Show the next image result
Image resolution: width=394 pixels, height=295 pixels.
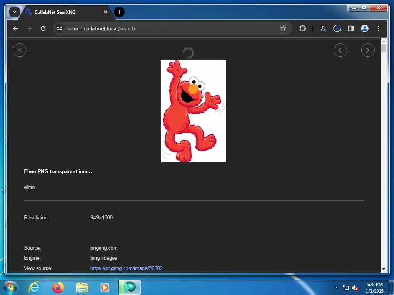click(x=368, y=50)
